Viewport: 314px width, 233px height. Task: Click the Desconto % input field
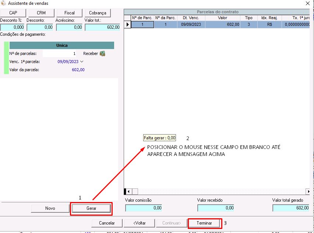tap(12, 27)
